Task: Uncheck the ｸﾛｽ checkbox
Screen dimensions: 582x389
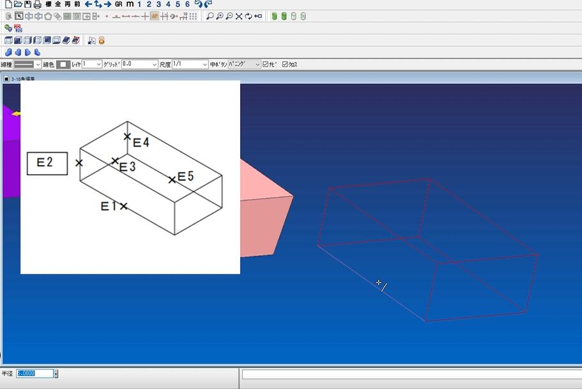Action: (285, 65)
